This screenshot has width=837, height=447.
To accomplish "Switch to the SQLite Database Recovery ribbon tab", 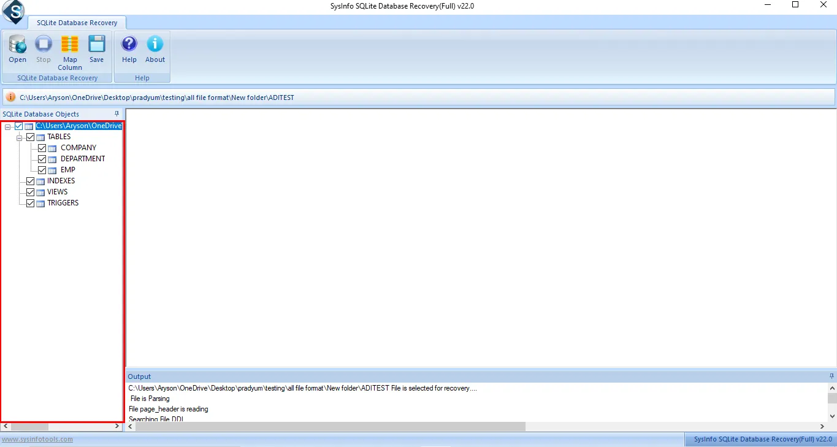I will pyautogui.click(x=77, y=23).
